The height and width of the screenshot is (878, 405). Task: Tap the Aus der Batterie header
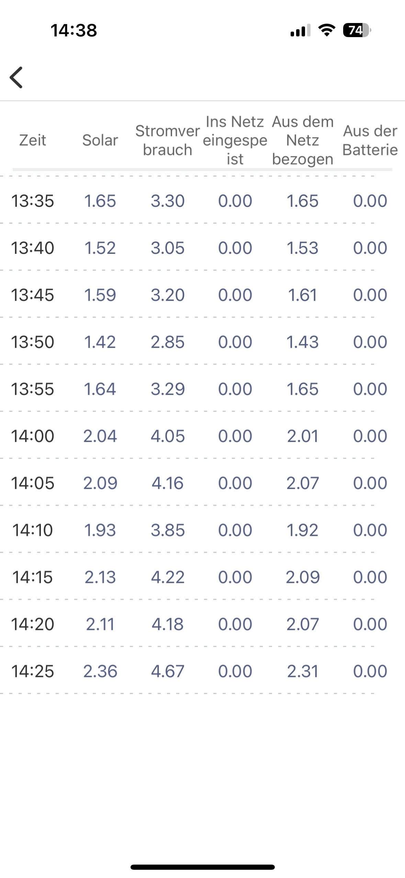pos(370,140)
